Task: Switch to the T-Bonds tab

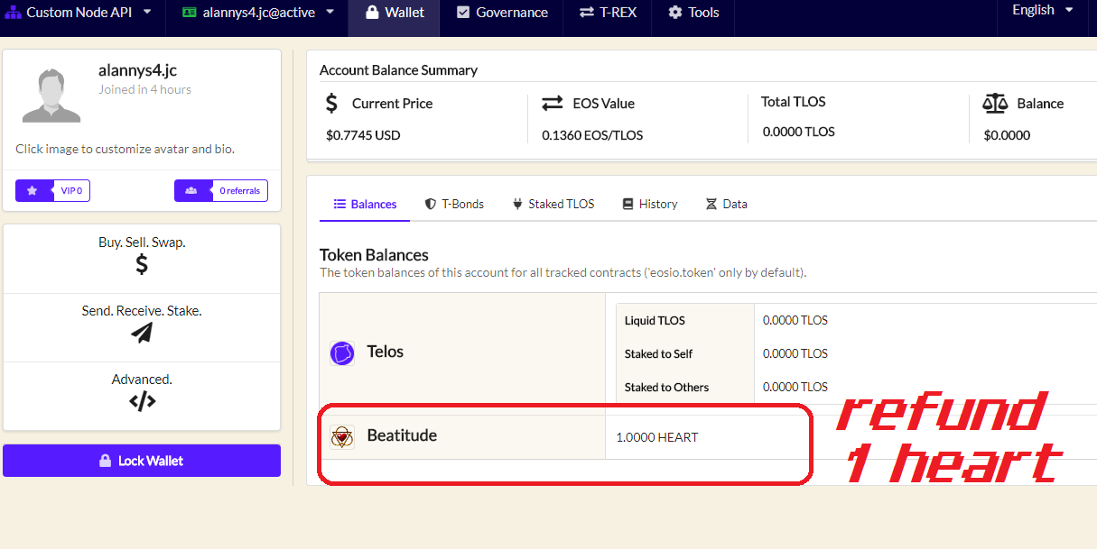Action: (454, 204)
